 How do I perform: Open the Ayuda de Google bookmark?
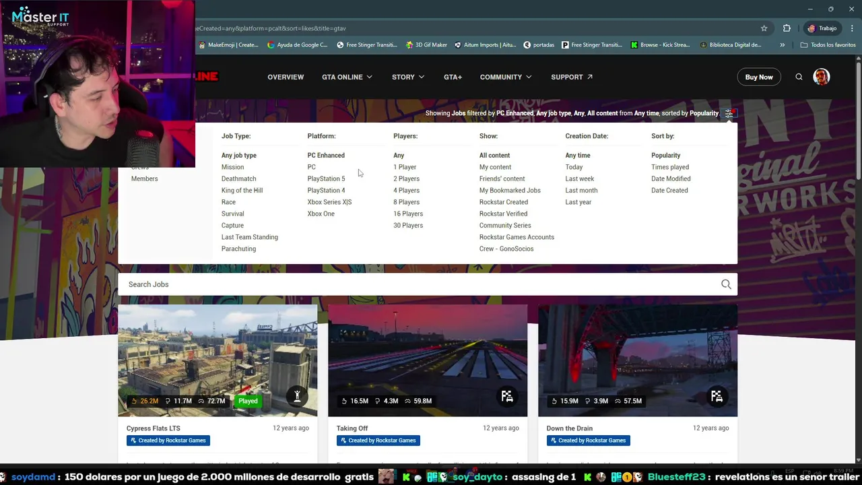(297, 45)
